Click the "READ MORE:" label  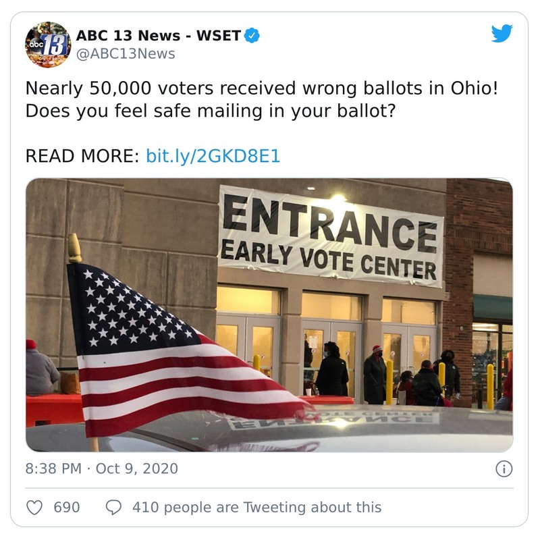coord(82,157)
